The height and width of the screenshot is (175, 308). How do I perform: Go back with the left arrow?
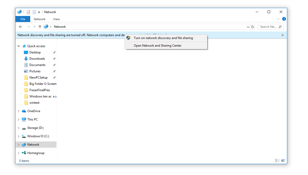pyautogui.click(x=20, y=27)
